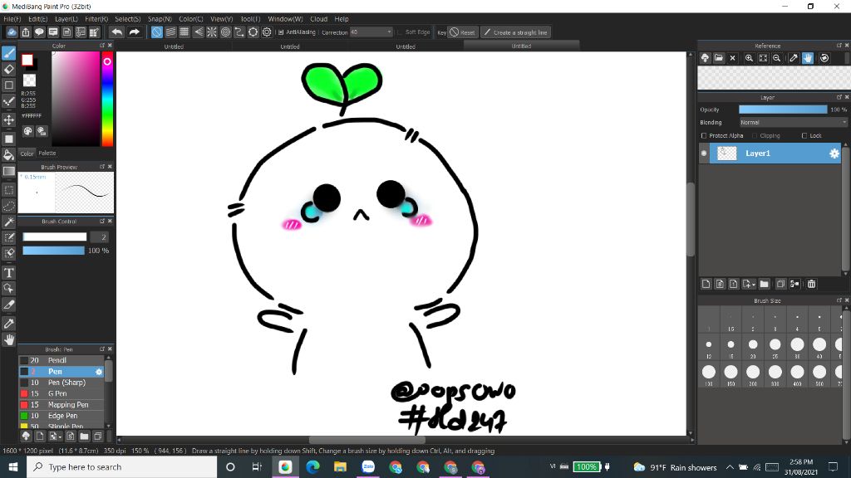The image size is (851, 478).
Task: Click the taskbar search box
Action: pos(121,467)
